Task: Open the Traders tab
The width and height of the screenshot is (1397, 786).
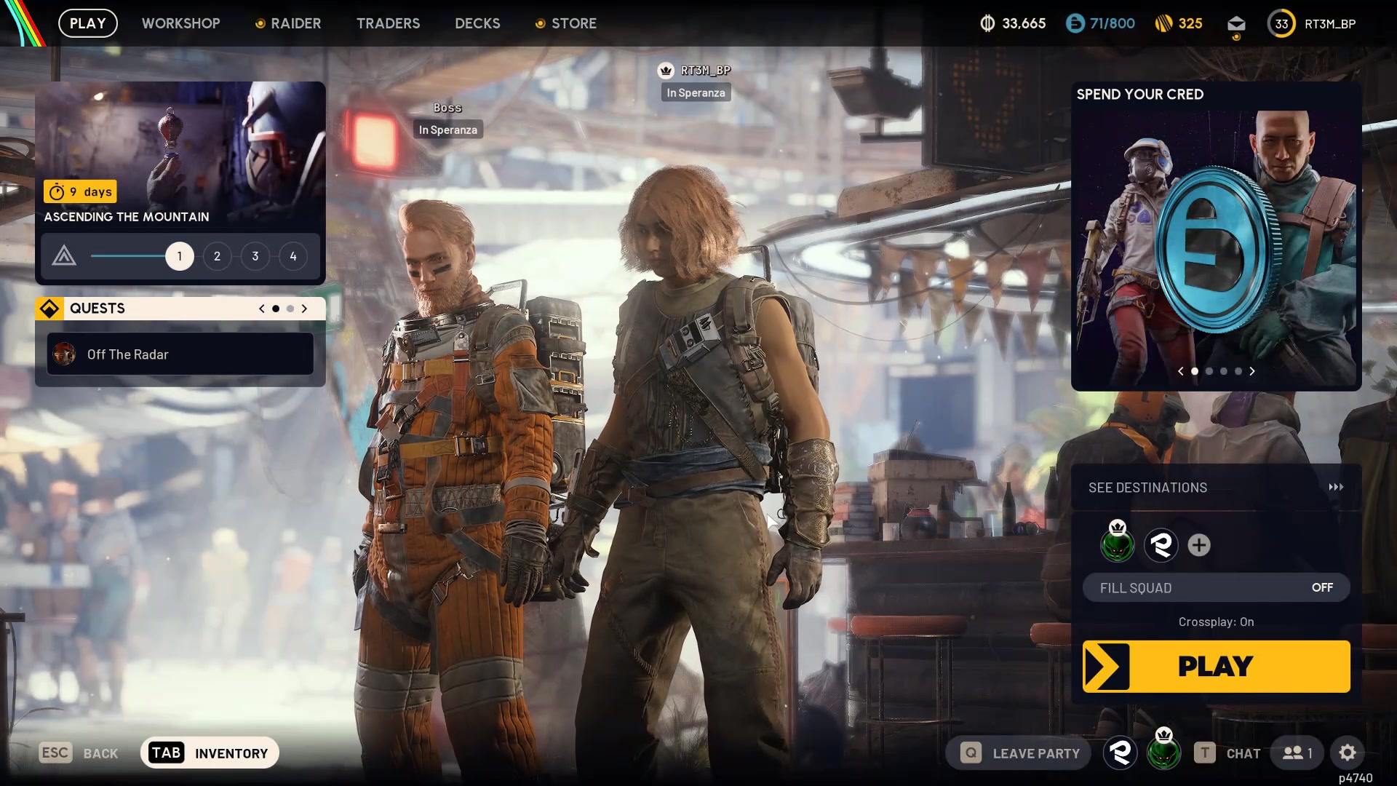Action: point(389,23)
